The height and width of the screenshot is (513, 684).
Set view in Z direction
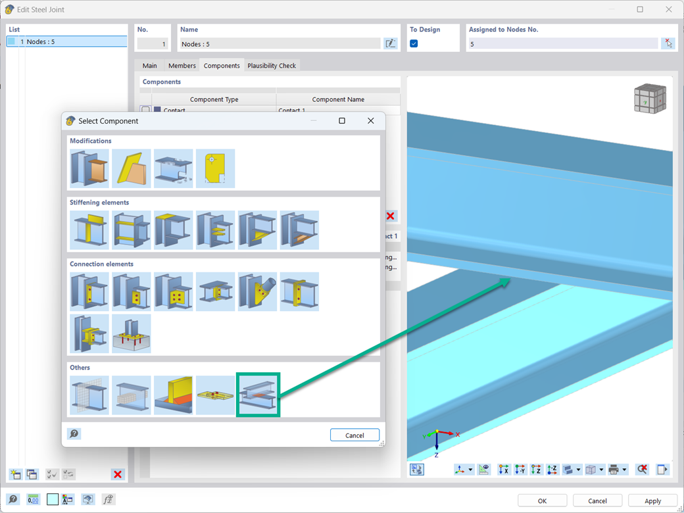[x=536, y=470]
